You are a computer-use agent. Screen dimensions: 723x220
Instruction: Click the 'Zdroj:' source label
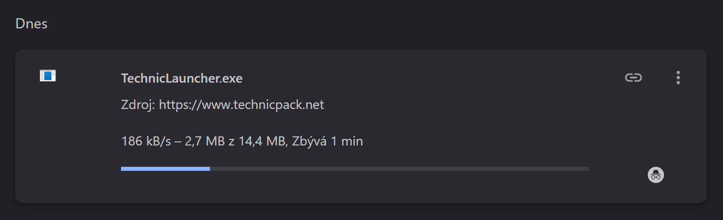click(x=138, y=105)
